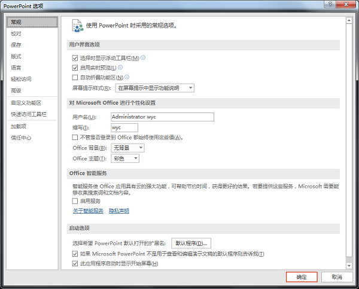
Task: Enable the 启用服务 checkbox
Action: 75,201
